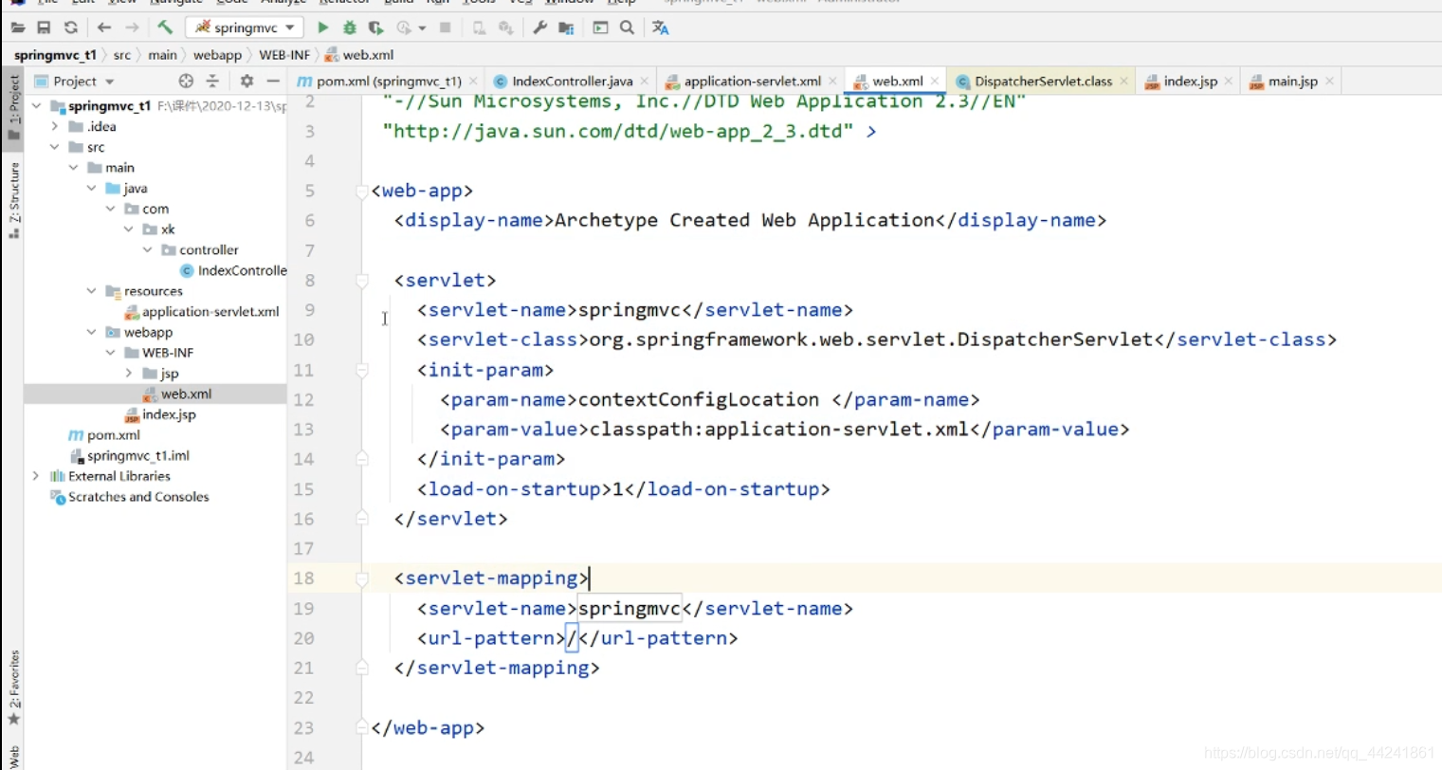The width and height of the screenshot is (1442, 770).
Task: Hide the Project panel with minus icon
Action: coord(273,82)
